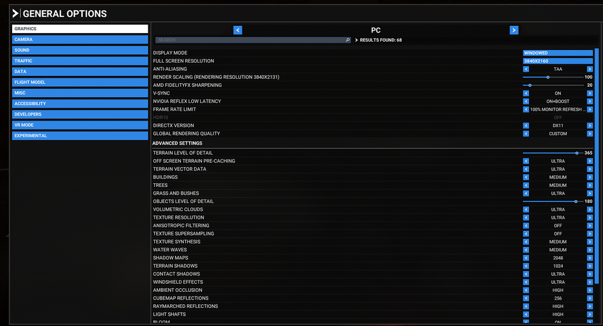Toggle V-Sync with its right arrow
The image size is (603, 326).
(590, 93)
